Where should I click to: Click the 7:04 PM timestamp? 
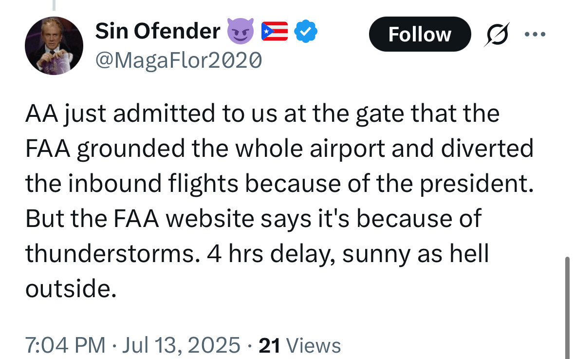pos(65,345)
